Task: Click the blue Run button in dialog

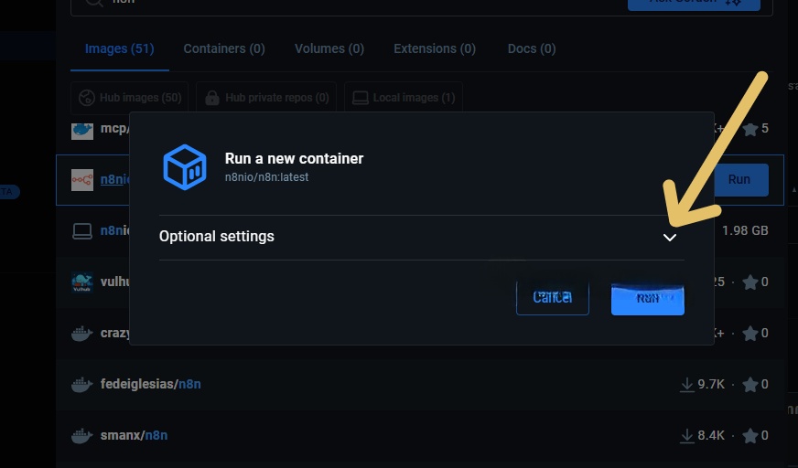Action: click(x=647, y=299)
